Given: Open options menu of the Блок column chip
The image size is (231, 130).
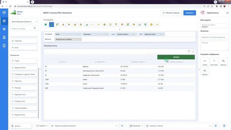Looking at the screenshot, I should point(78,34).
